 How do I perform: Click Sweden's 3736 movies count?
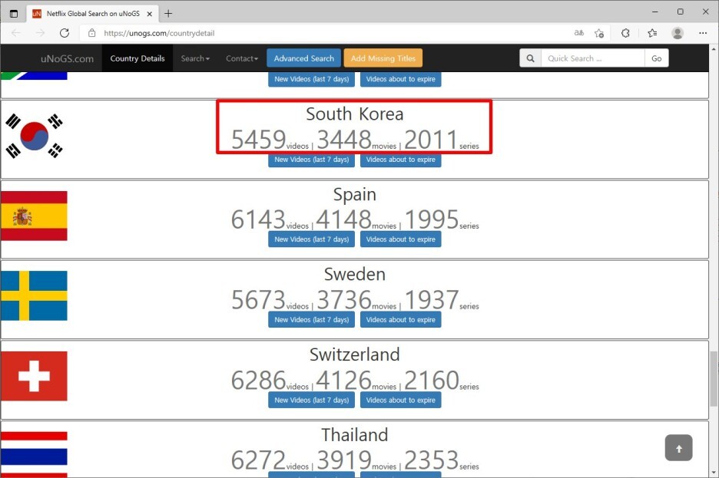[344, 300]
